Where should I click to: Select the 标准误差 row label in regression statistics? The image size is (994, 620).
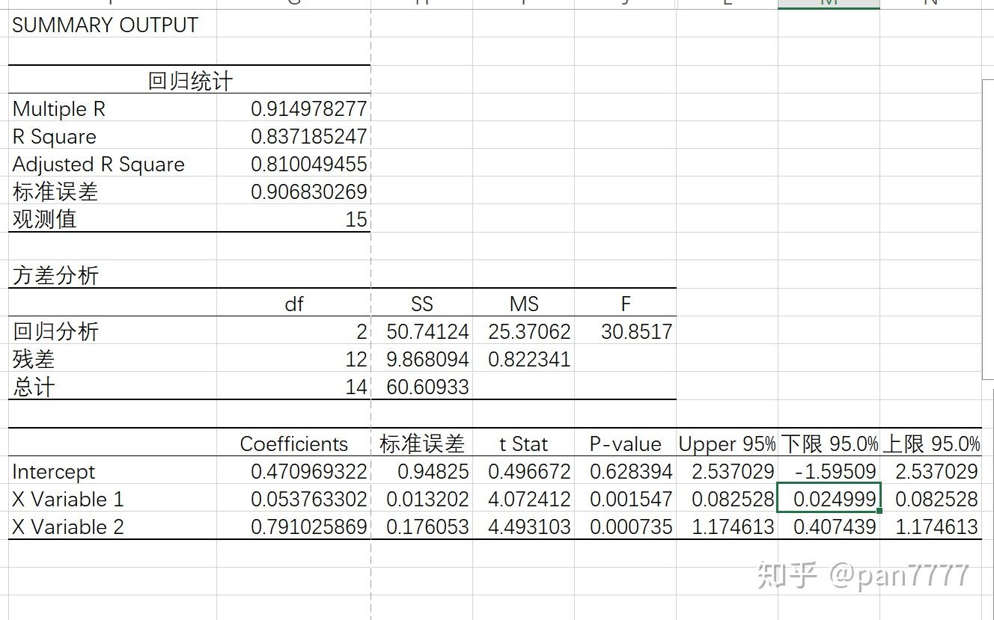tap(55, 192)
